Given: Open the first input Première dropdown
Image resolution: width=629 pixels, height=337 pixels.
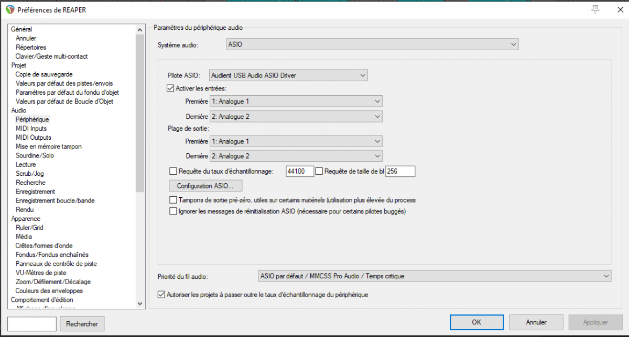Looking at the screenshot, I should pyautogui.click(x=296, y=101).
